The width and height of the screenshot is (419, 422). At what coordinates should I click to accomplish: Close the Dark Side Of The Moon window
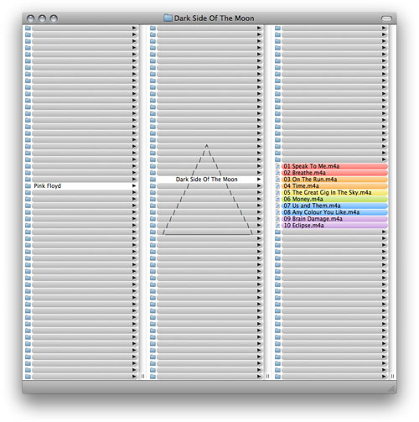(x=30, y=18)
